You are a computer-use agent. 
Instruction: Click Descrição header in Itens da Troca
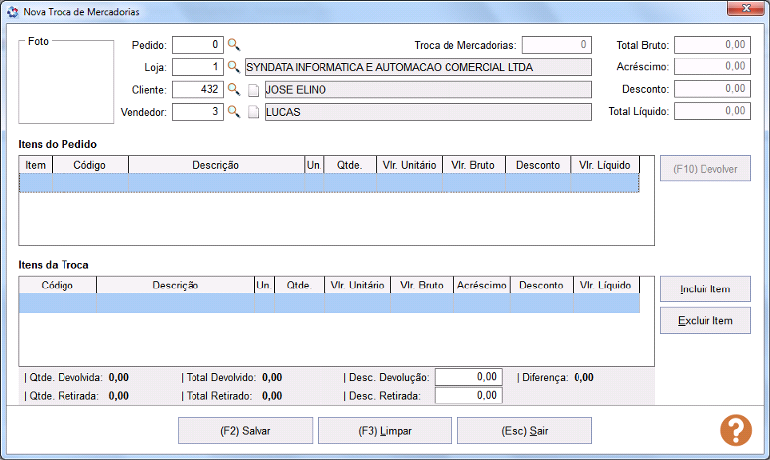[176, 286]
